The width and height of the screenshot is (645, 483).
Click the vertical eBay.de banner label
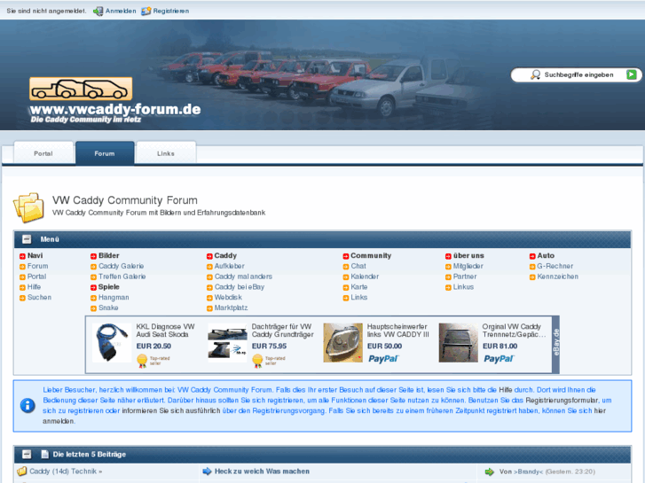coord(555,342)
